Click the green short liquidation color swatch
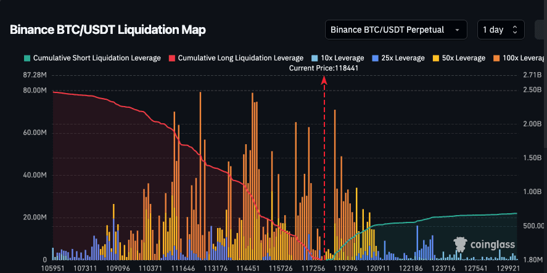The width and height of the screenshot is (547, 273). (27, 58)
